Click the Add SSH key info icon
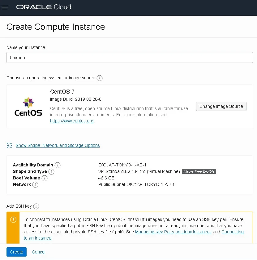Viewport: 257px width, 260px height. click(36, 206)
